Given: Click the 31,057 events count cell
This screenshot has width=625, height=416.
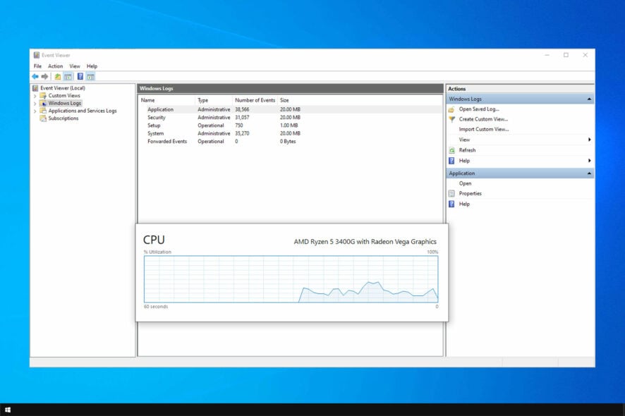Looking at the screenshot, I should [242, 118].
